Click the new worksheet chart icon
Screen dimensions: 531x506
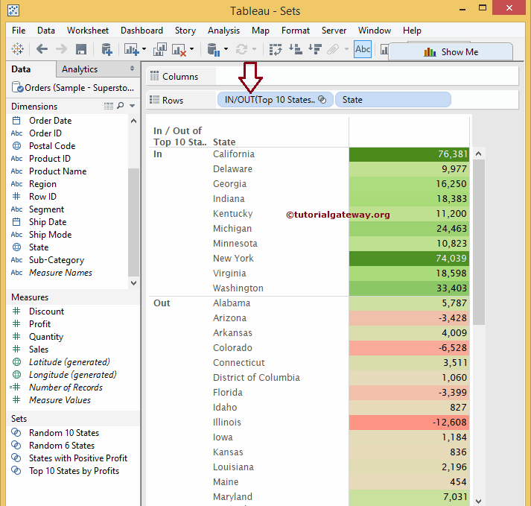(132, 50)
